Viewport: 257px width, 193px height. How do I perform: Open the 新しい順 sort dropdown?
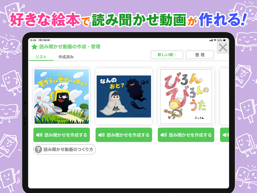(167, 55)
